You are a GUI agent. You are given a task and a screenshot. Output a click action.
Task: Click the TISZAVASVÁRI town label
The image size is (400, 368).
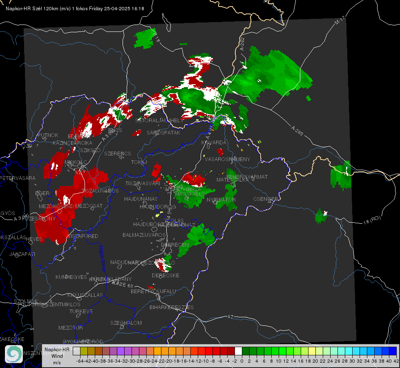click(x=143, y=183)
